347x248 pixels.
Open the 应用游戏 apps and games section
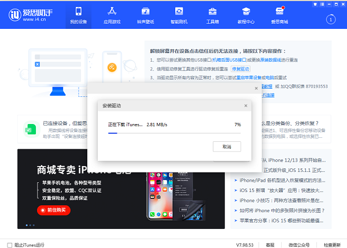coord(112,16)
